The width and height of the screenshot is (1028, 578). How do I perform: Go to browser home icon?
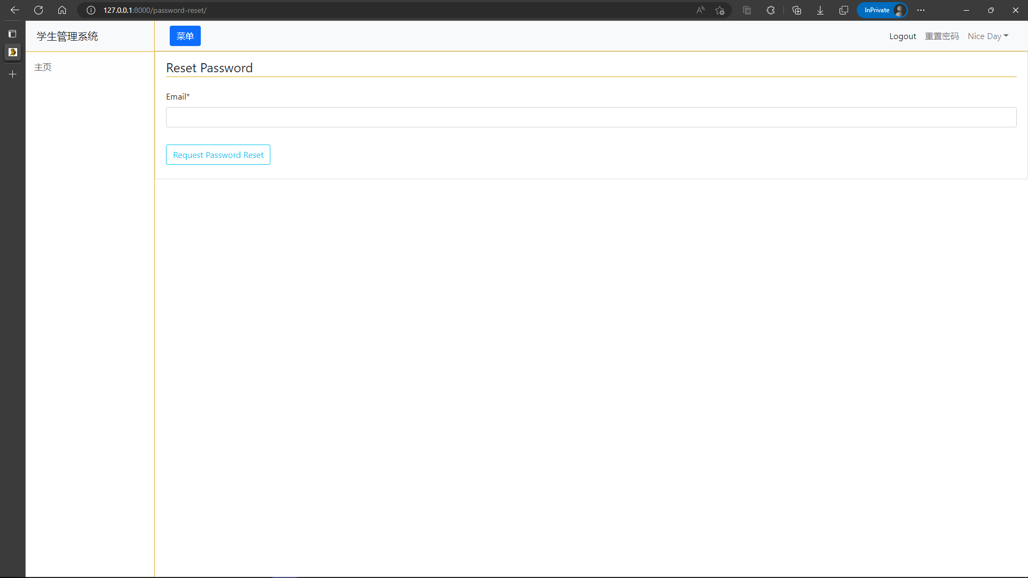click(62, 10)
